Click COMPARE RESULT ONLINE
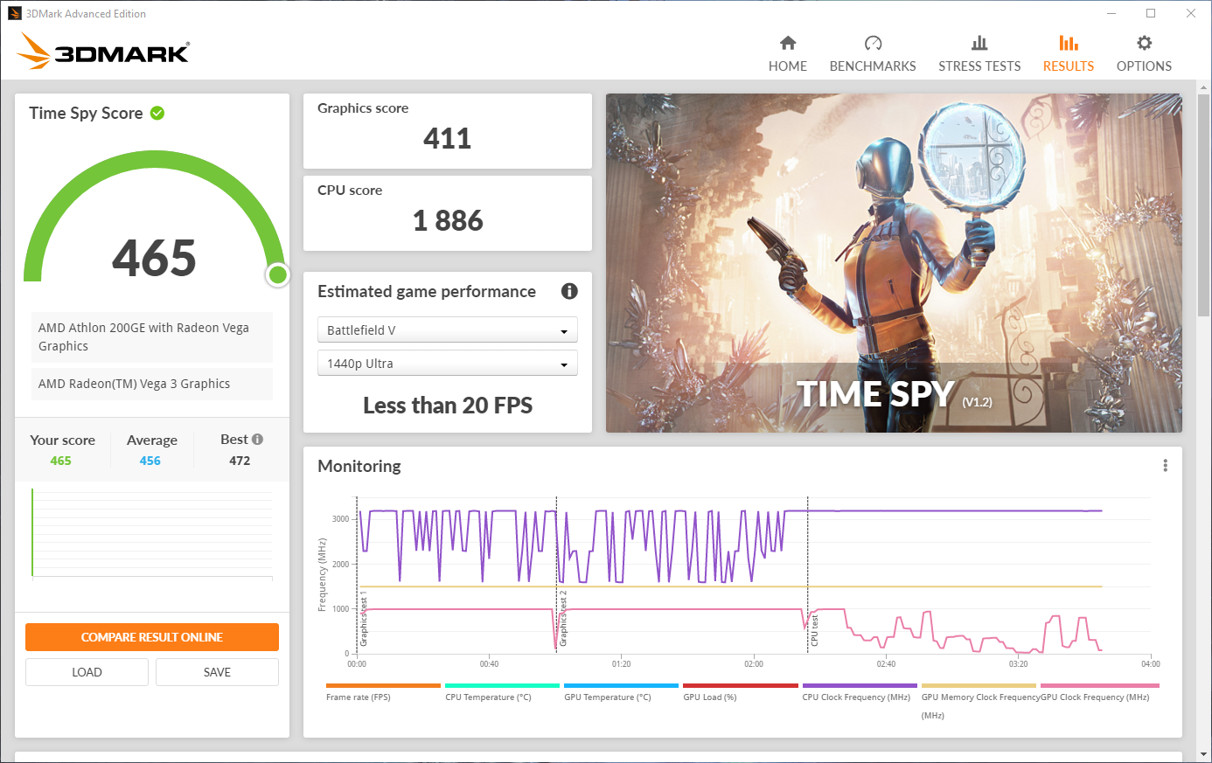 pos(151,637)
